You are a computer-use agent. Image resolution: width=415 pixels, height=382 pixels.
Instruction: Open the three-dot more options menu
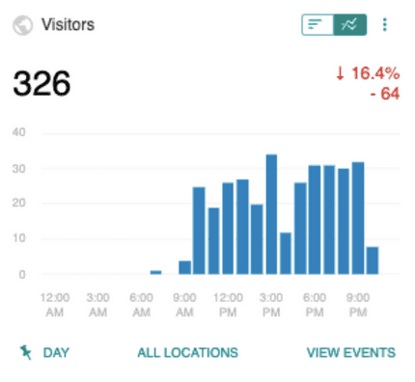pos(384,24)
